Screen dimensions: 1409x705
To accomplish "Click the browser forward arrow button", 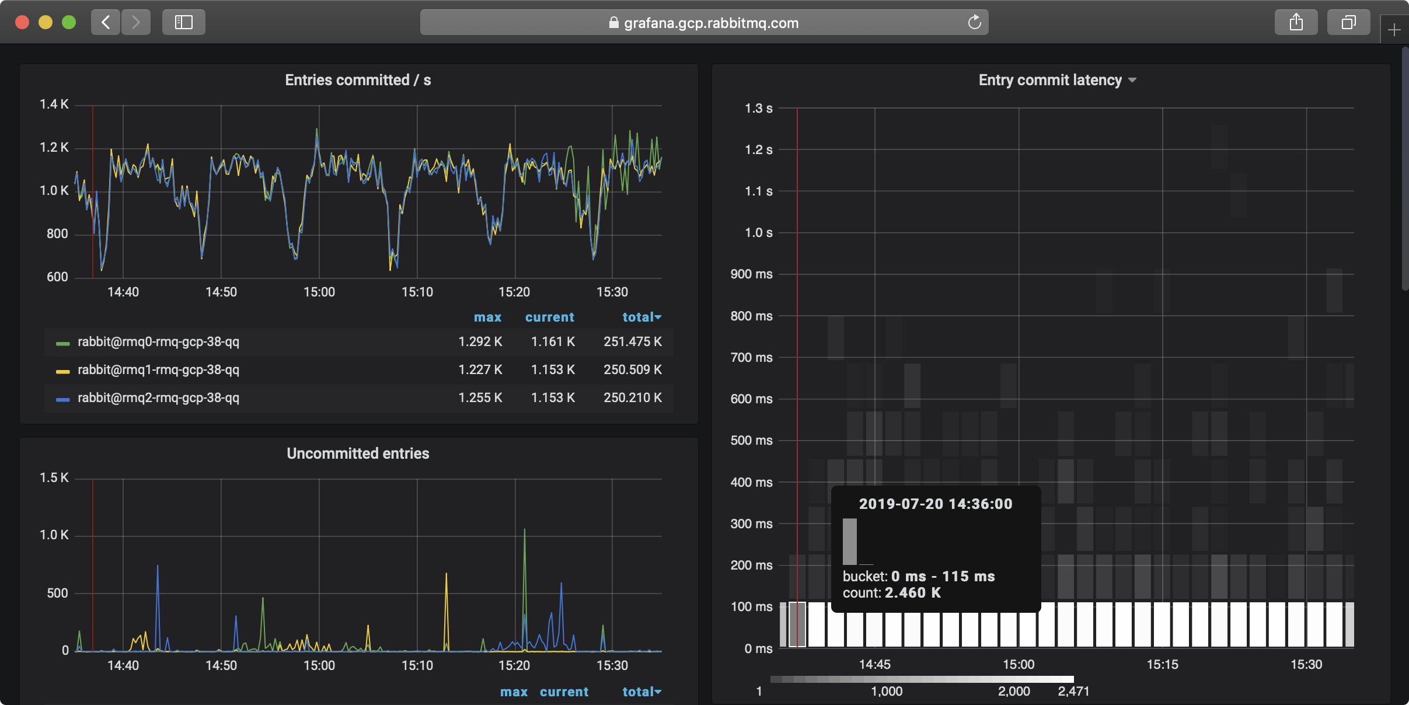I will (x=136, y=22).
